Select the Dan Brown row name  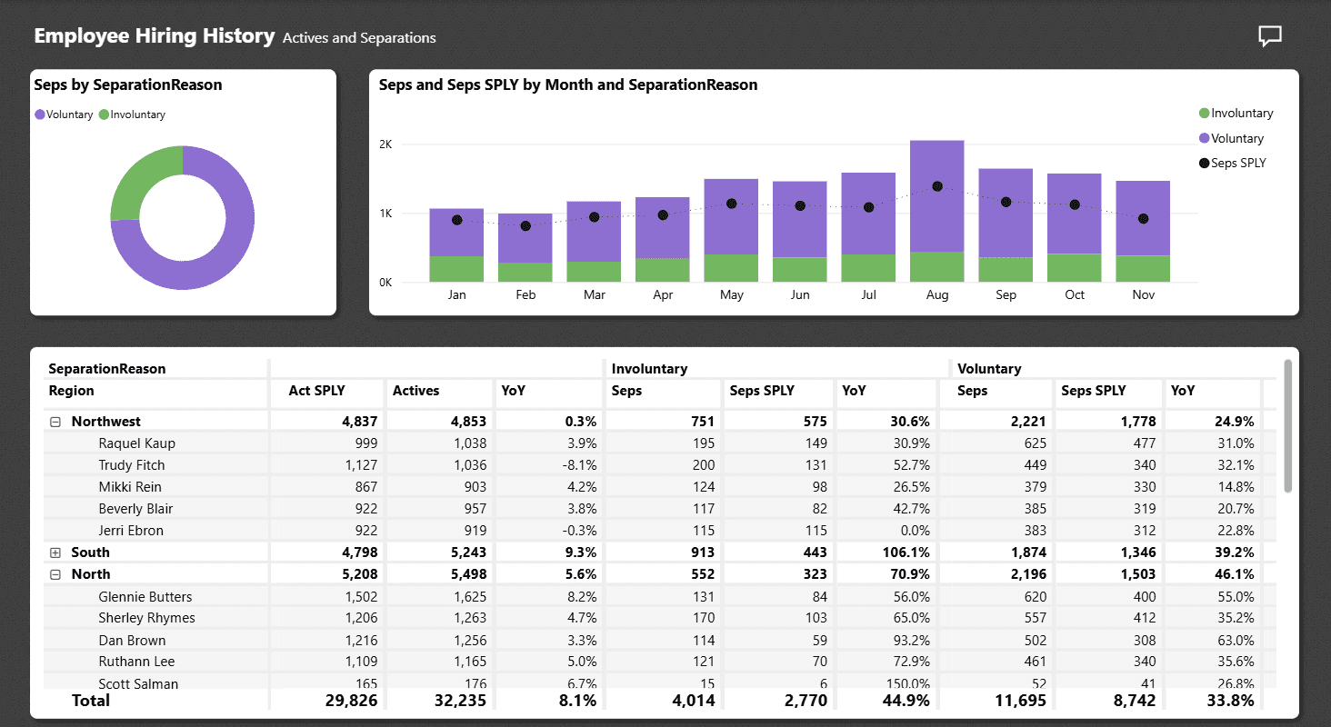(x=132, y=641)
